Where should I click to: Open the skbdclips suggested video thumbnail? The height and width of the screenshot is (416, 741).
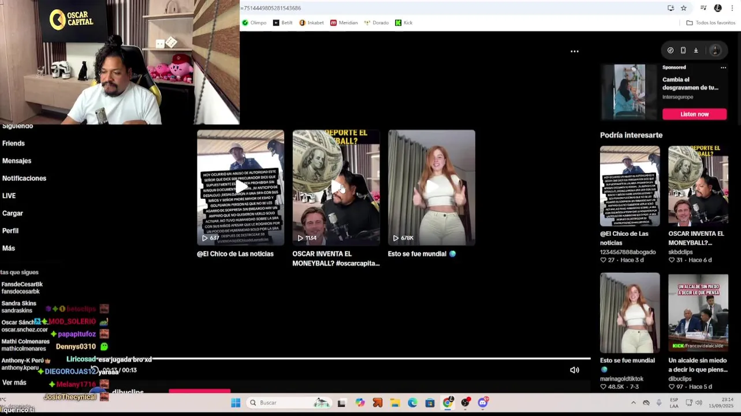[x=698, y=186]
